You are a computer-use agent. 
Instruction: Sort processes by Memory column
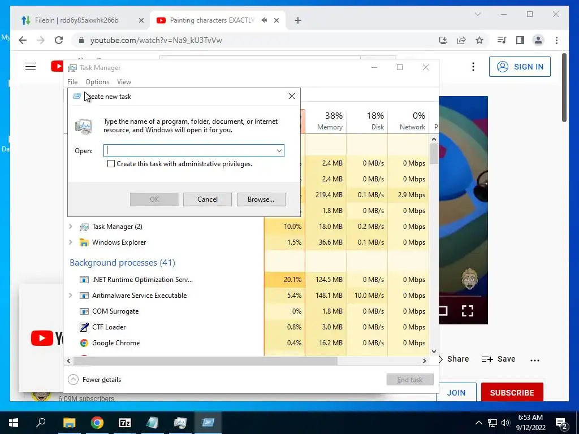click(326, 121)
